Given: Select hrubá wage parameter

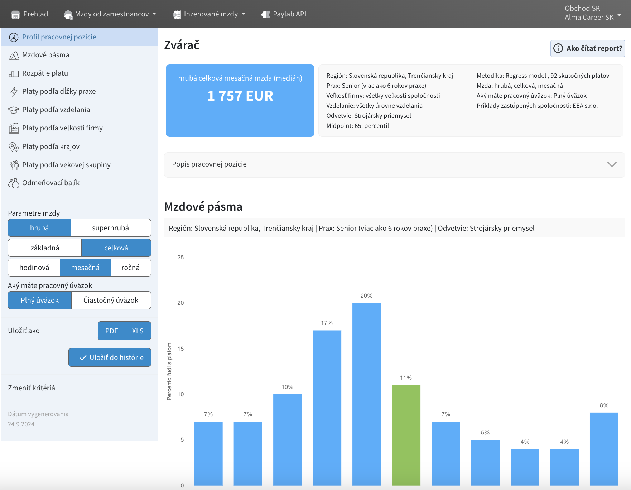Looking at the screenshot, I should (39, 228).
